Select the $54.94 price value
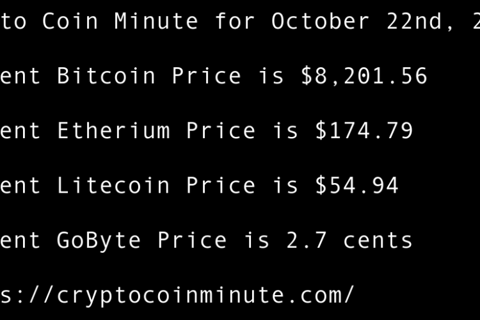The width and height of the screenshot is (480, 320). point(357,186)
